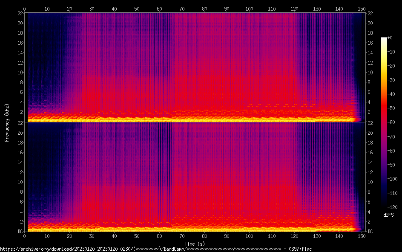Click the 0 tick on the top time axis
Viewport: 402px width, 252px height.
(25, 8)
